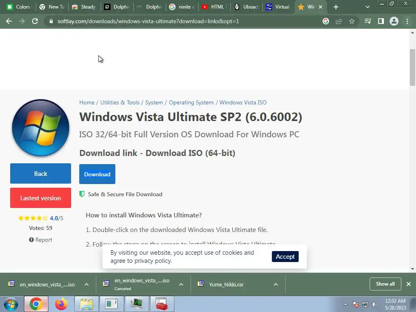Image resolution: width=416 pixels, height=312 pixels.
Task: Click the network tray icon
Action: (365, 304)
